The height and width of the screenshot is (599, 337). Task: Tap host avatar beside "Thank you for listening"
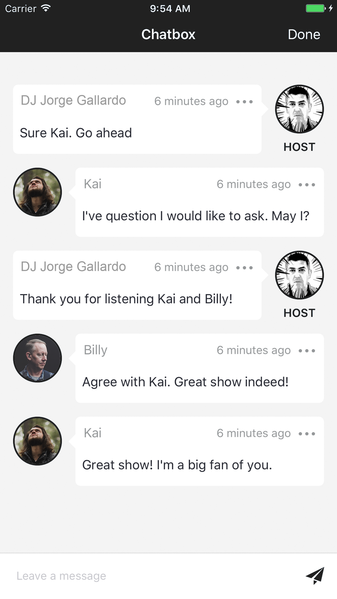299,275
